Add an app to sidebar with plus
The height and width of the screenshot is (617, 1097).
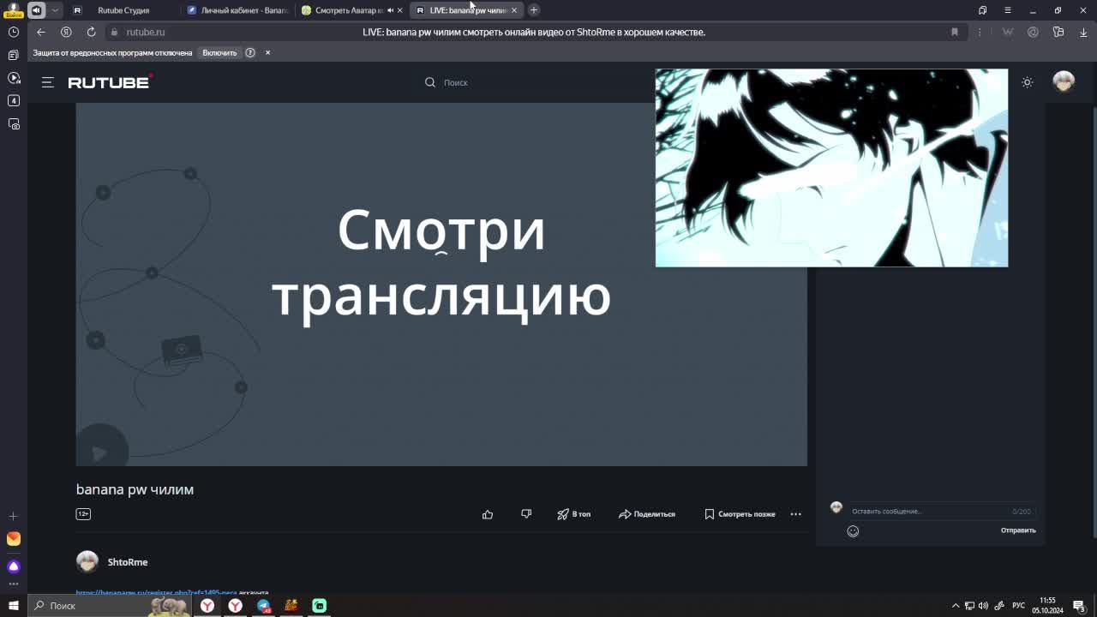point(13,517)
